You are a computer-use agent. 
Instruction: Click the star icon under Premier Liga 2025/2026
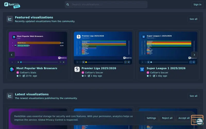[83, 76]
